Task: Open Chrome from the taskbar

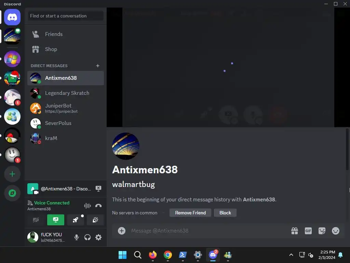Action: [x=167, y=255]
